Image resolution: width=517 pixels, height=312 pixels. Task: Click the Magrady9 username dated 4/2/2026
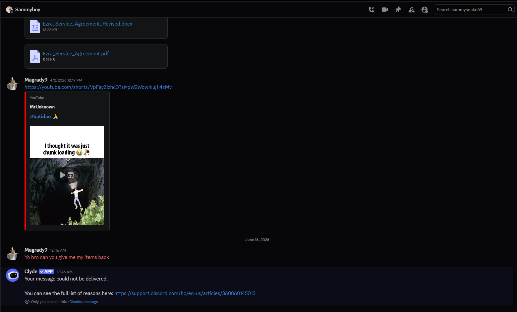point(36,80)
